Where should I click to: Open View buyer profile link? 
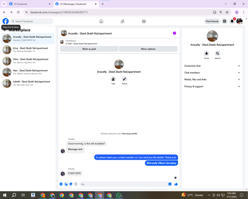[x=129, y=134]
